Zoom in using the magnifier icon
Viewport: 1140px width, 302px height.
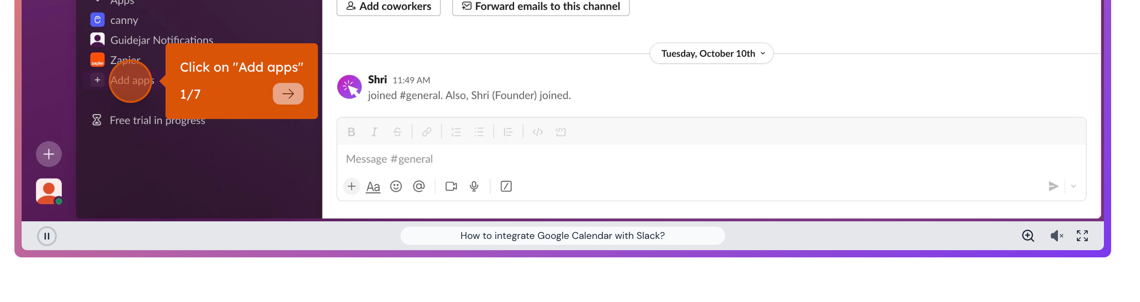click(x=1028, y=236)
